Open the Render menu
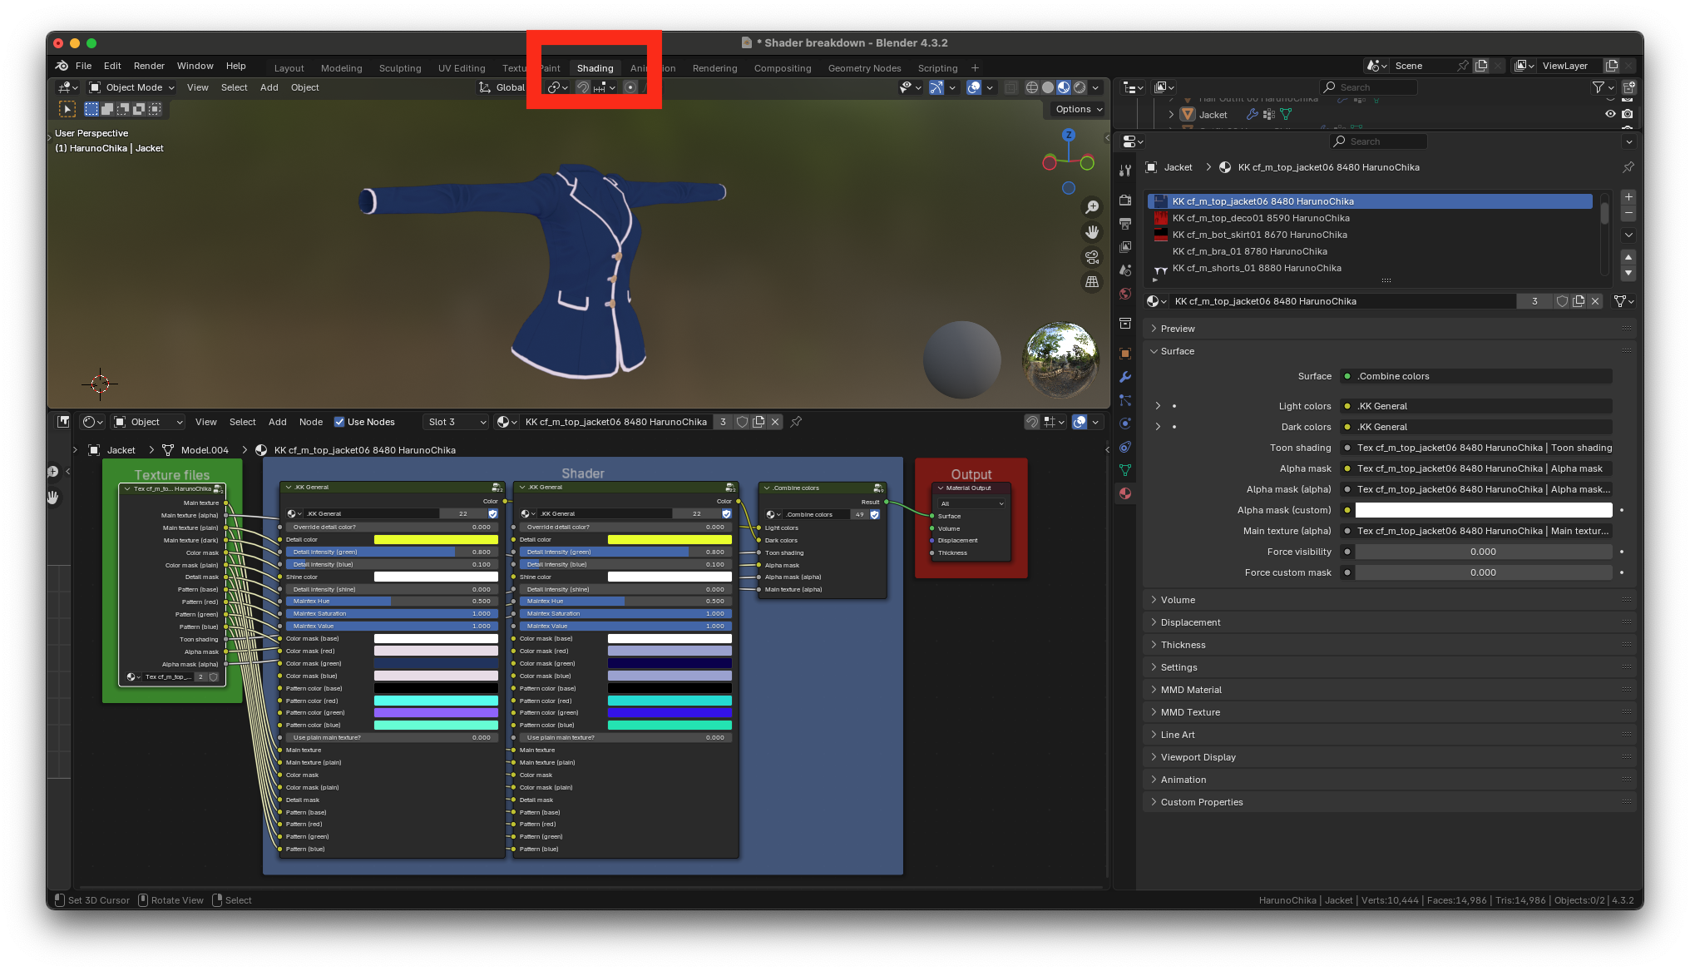Viewport: 1690px width, 971px height. coord(149,66)
